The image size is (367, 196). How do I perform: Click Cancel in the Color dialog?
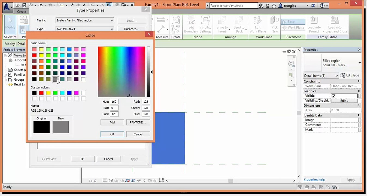point(138,134)
